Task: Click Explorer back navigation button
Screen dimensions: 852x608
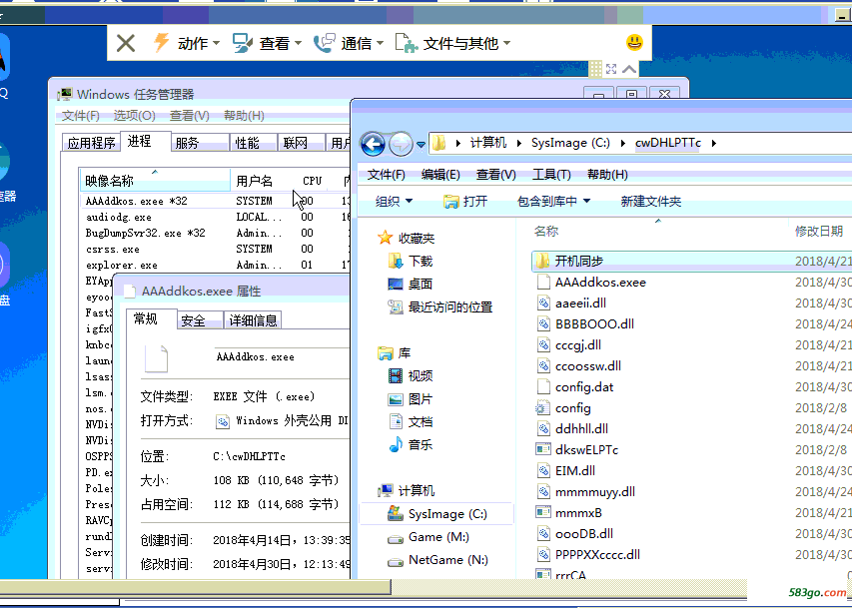Action: point(373,144)
